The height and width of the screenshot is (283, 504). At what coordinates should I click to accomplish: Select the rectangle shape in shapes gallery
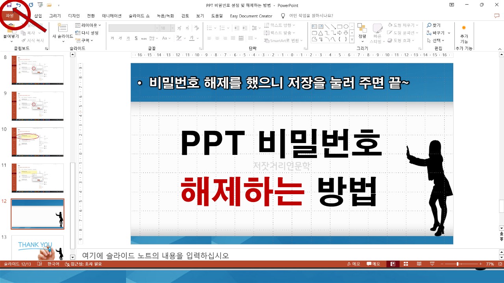(339, 26)
